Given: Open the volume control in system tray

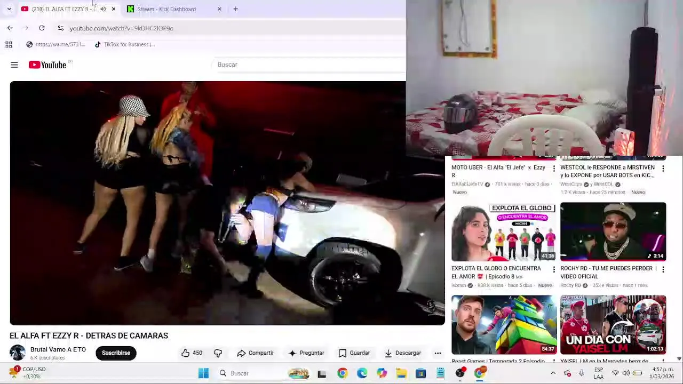Looking at the screenshot, I should (x=626, y=373).
